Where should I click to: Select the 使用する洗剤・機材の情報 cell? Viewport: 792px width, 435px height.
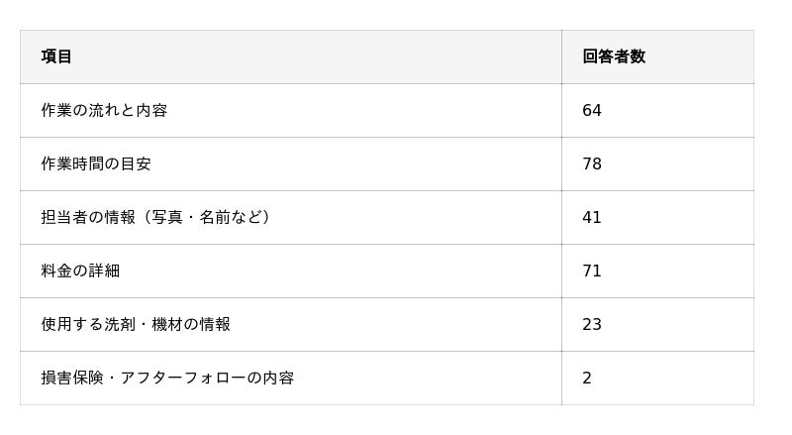136,324
